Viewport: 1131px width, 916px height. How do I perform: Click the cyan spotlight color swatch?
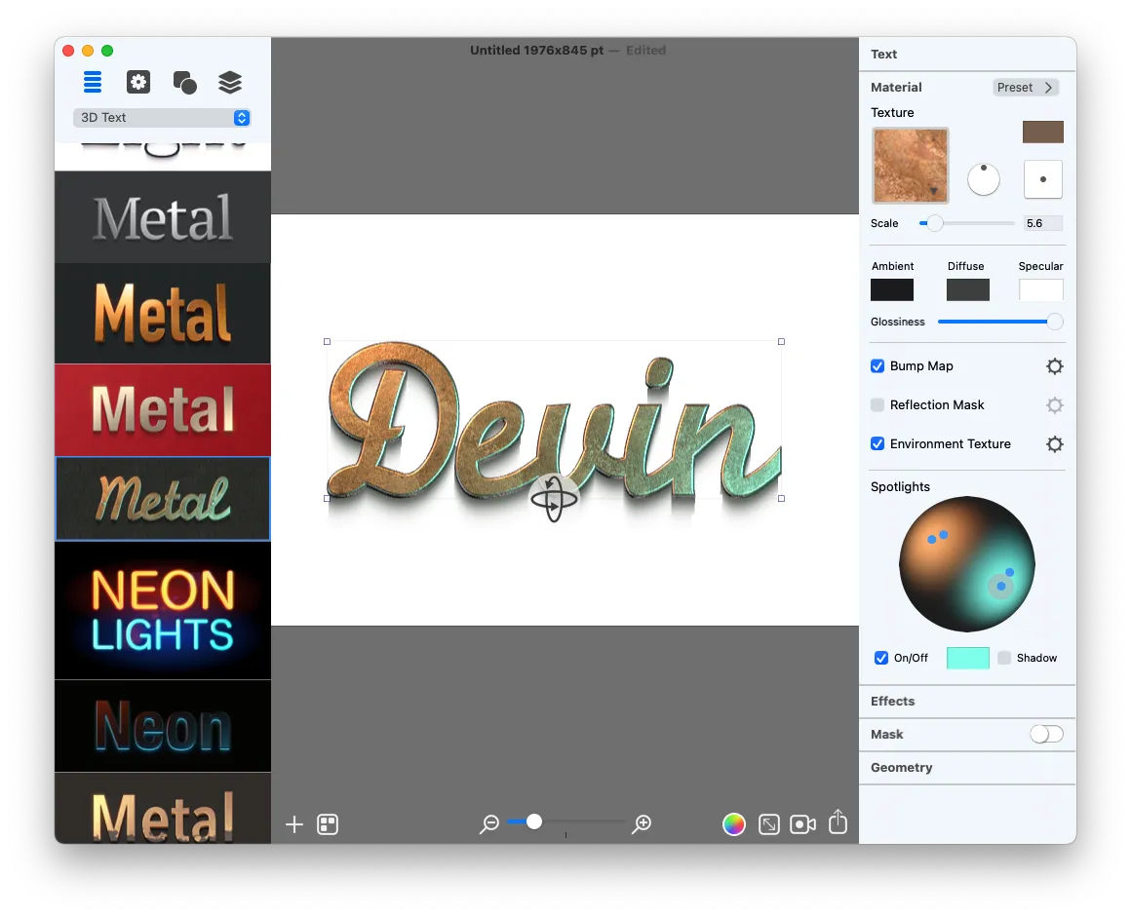967,659
